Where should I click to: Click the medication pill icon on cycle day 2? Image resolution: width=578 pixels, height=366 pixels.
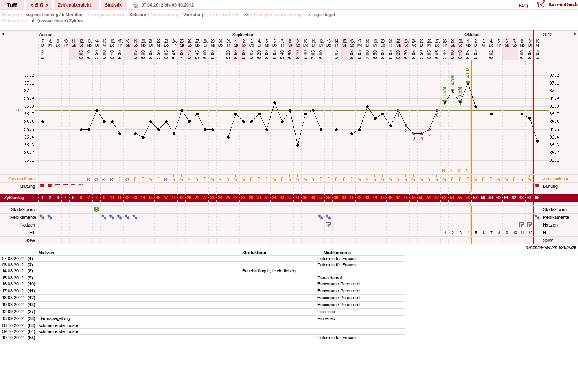pos(50,217)
